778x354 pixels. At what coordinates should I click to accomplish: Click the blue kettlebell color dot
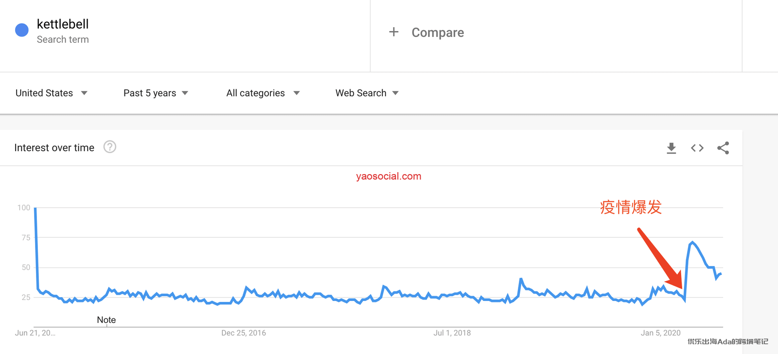(x=22, y=30)
